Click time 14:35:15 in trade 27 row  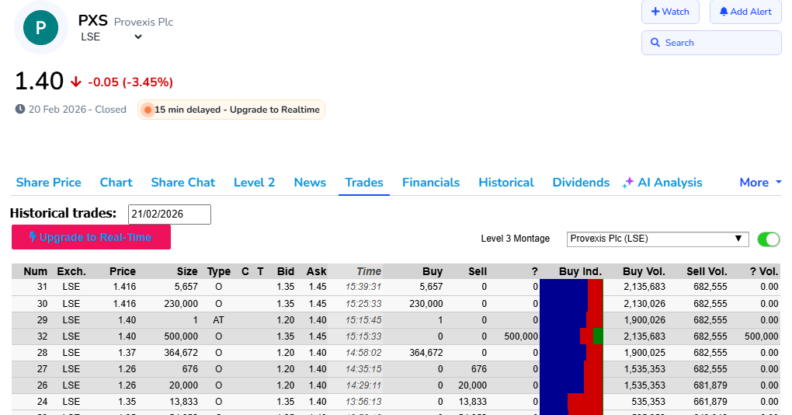tap(363, 369)
